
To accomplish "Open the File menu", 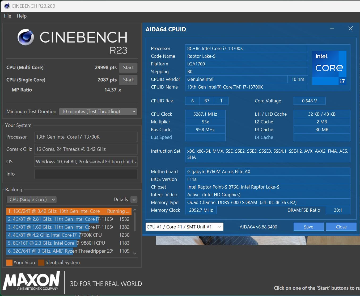I will 8,16.
